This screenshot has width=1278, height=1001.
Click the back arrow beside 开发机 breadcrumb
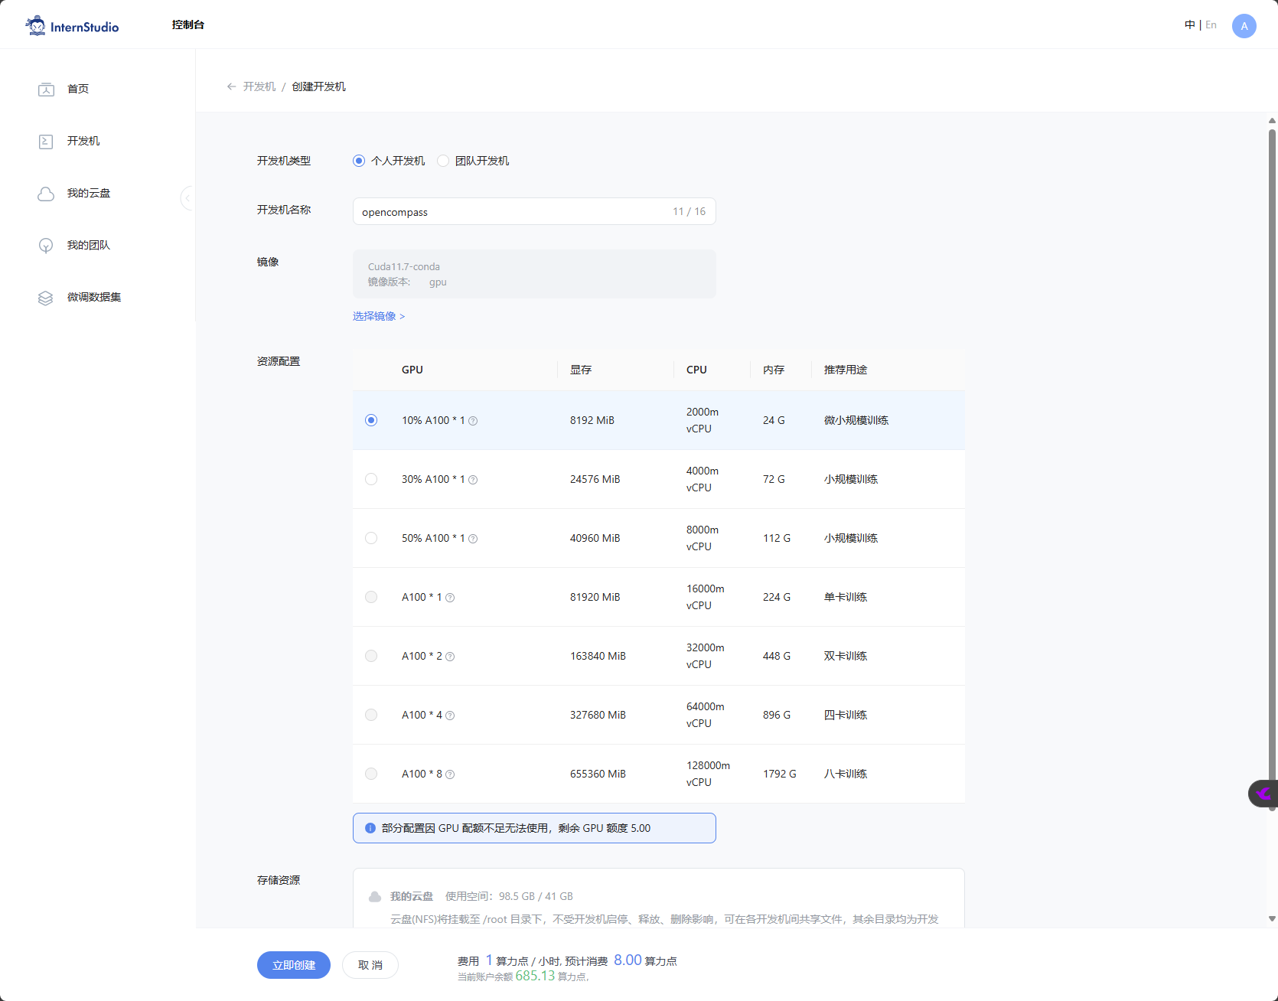click(231, 86)
